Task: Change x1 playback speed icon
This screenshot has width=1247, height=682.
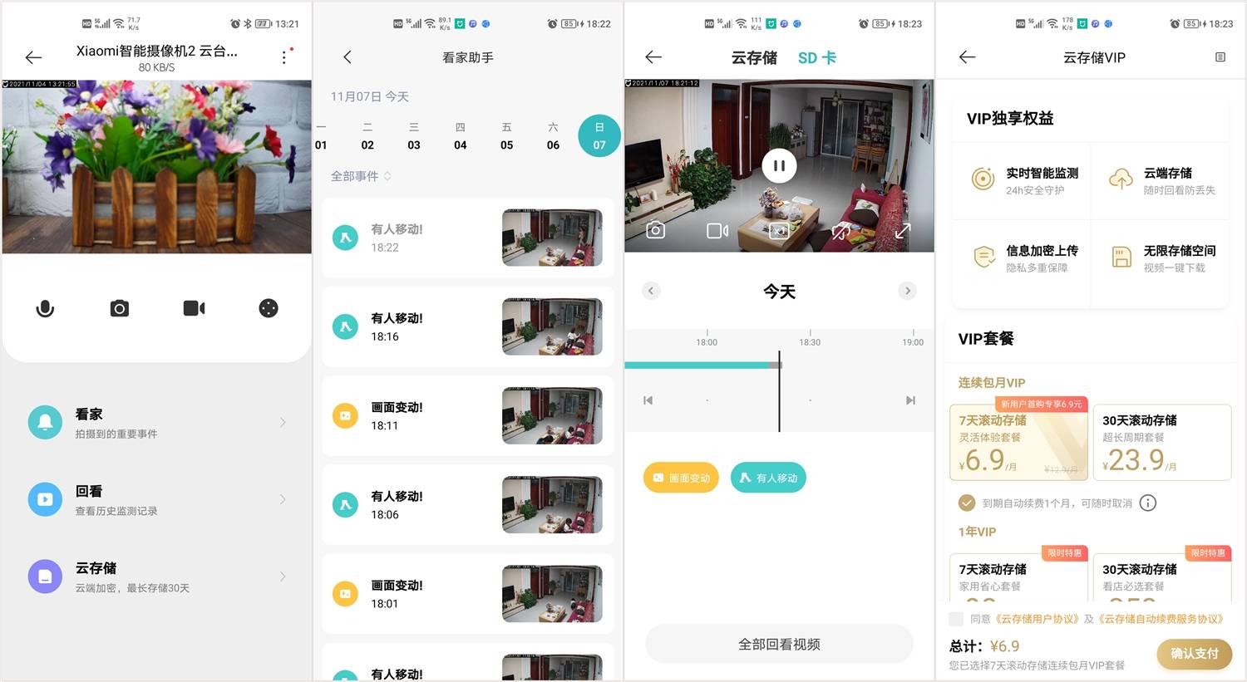Action: 779,231
